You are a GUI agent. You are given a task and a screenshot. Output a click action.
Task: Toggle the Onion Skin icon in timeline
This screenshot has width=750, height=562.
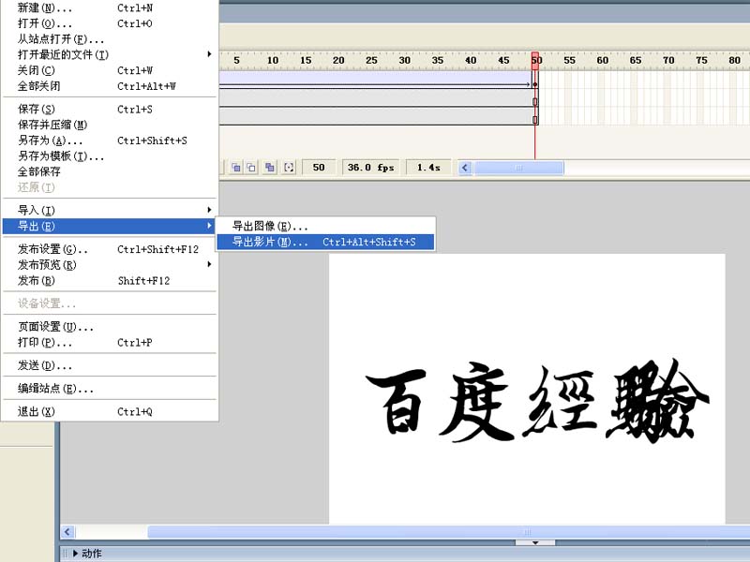click(236, 168)
